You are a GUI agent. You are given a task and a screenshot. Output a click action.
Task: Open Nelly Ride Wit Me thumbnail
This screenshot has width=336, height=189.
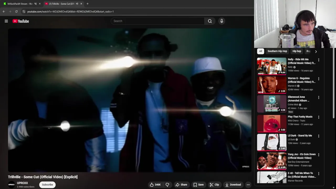point(272,66)
